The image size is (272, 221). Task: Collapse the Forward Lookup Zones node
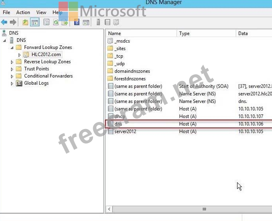pos(12,48)
